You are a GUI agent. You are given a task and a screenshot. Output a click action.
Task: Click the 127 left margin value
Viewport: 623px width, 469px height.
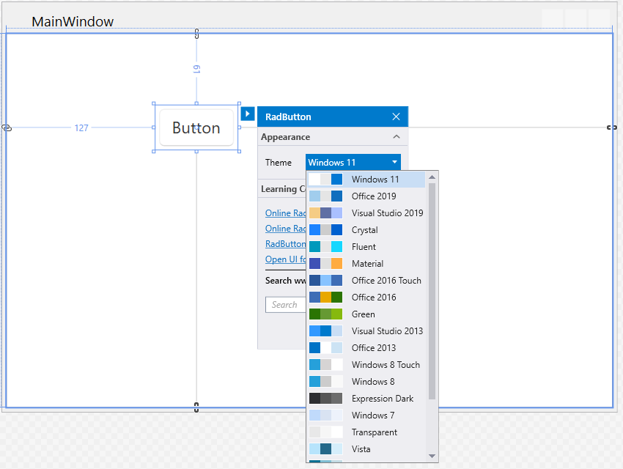pyautogui.click(x=81, y=128)
